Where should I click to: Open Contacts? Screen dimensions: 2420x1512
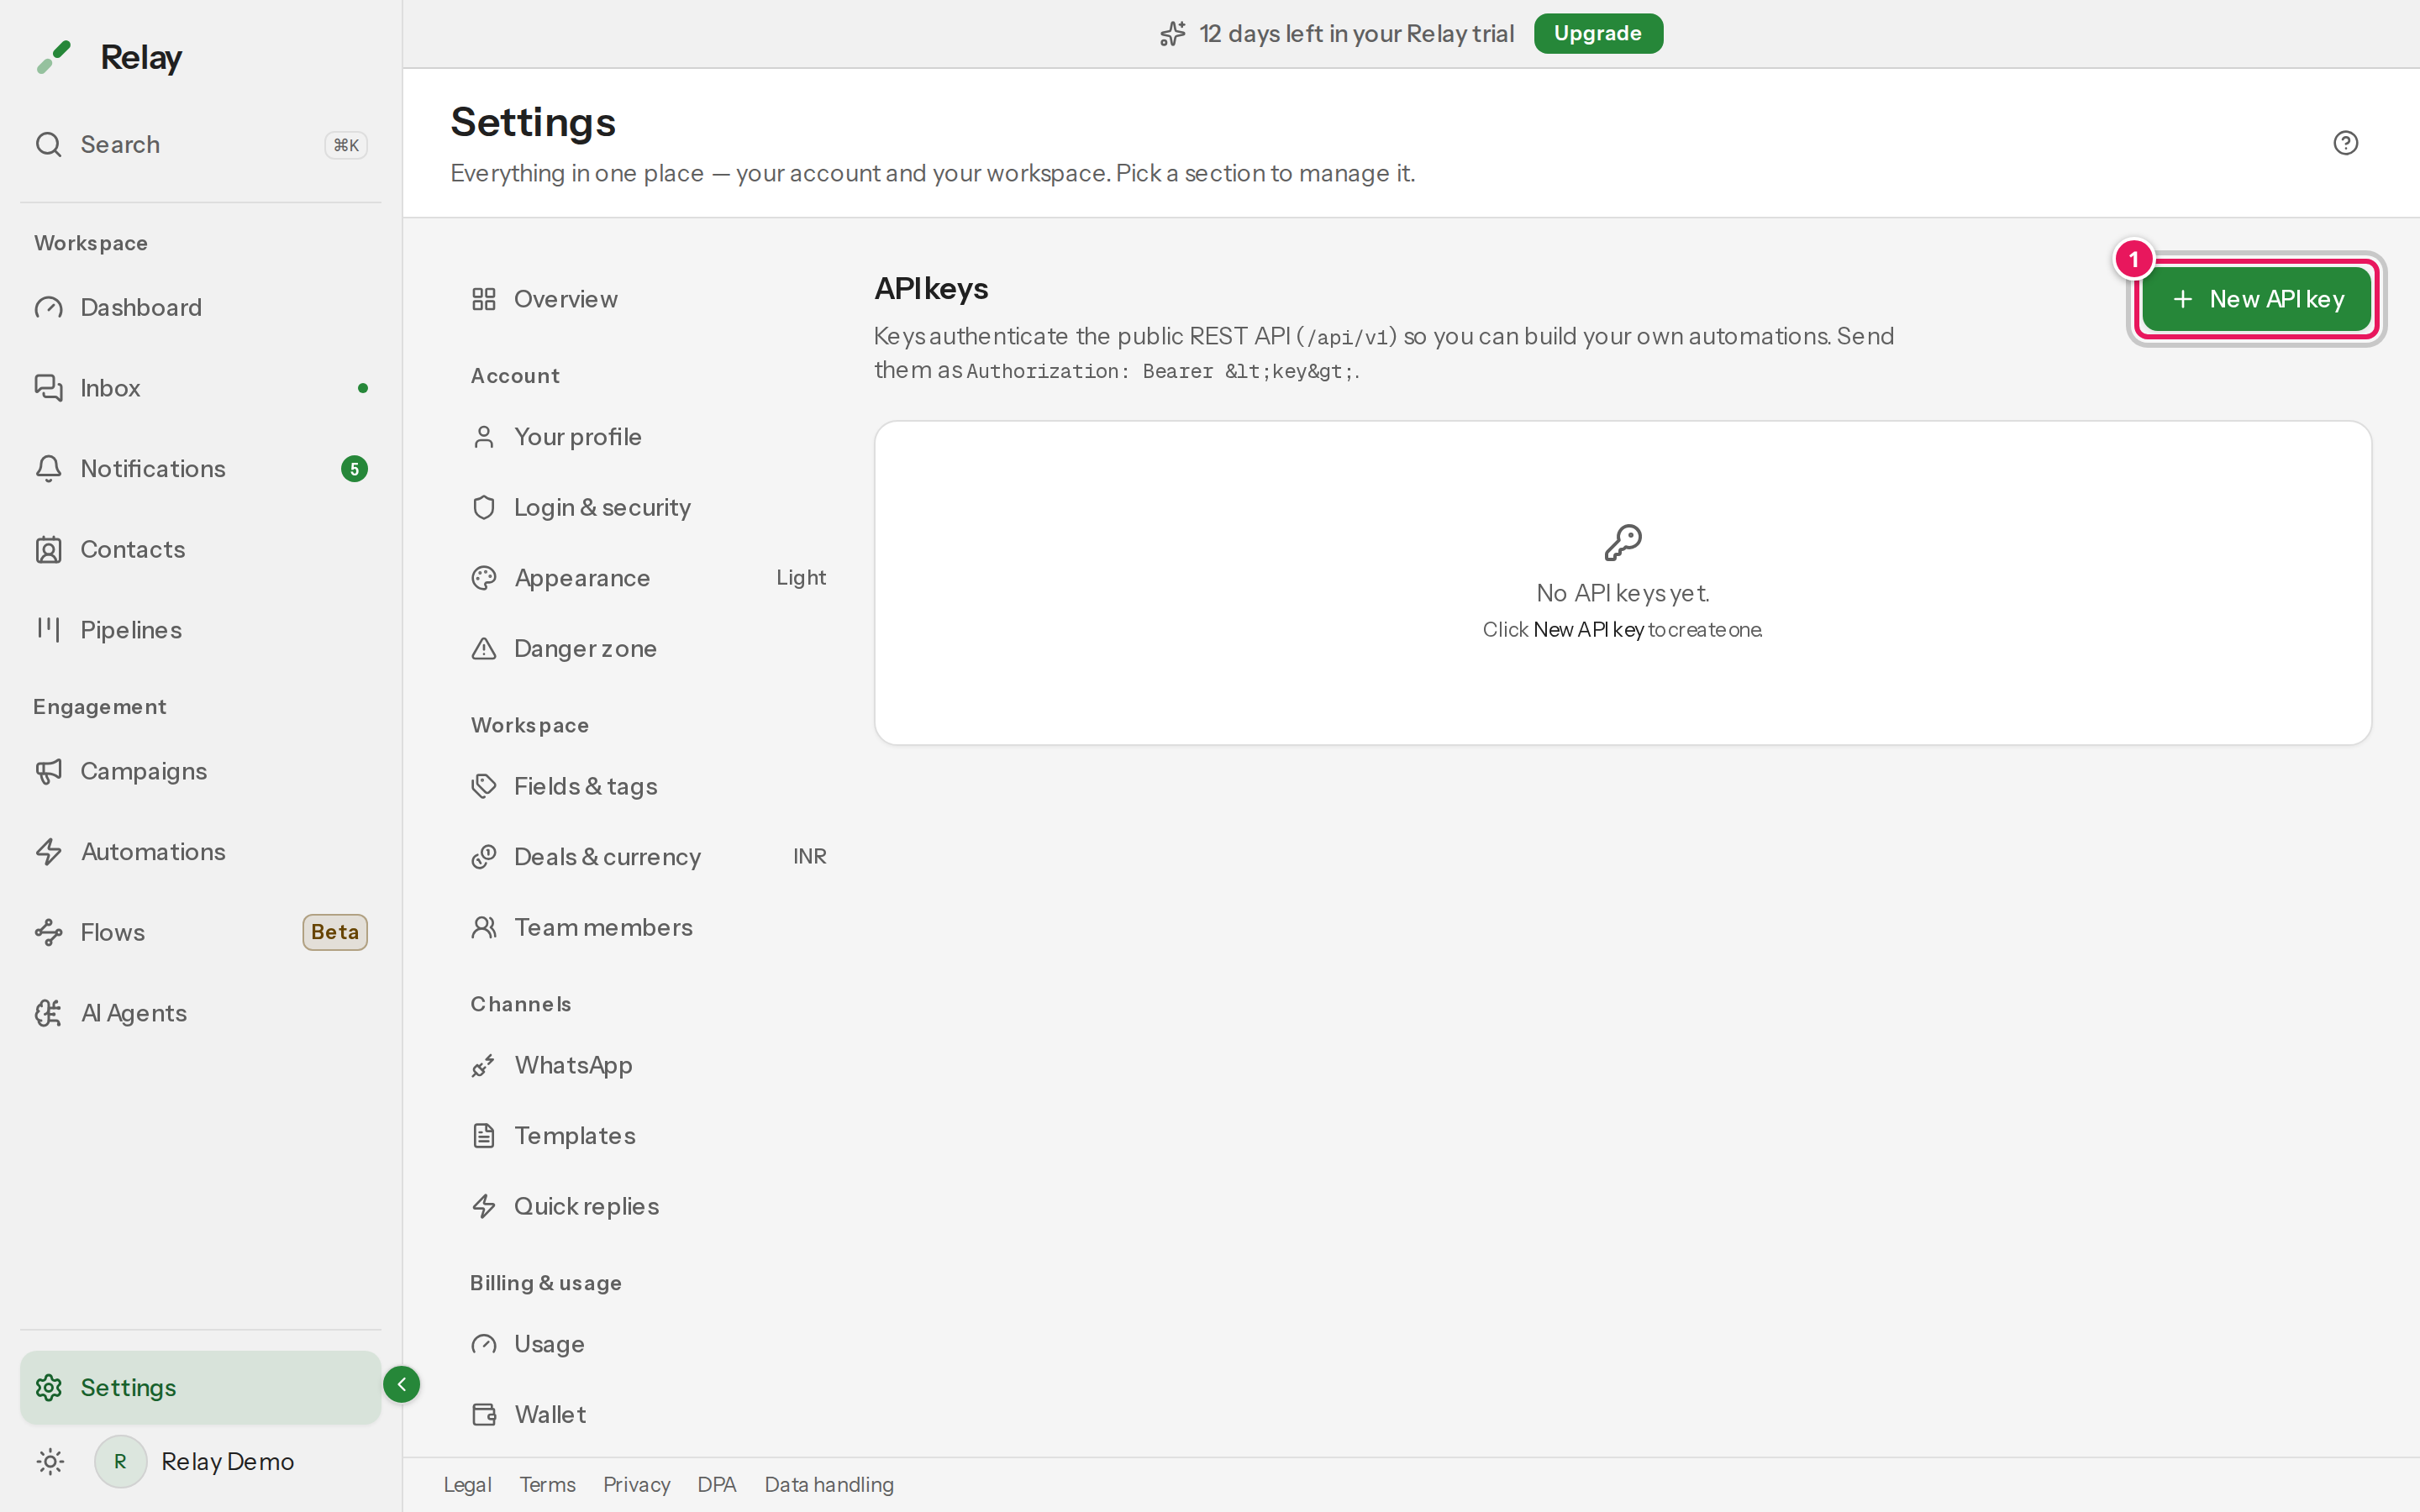pyautogui.click(x=200, y=549)
